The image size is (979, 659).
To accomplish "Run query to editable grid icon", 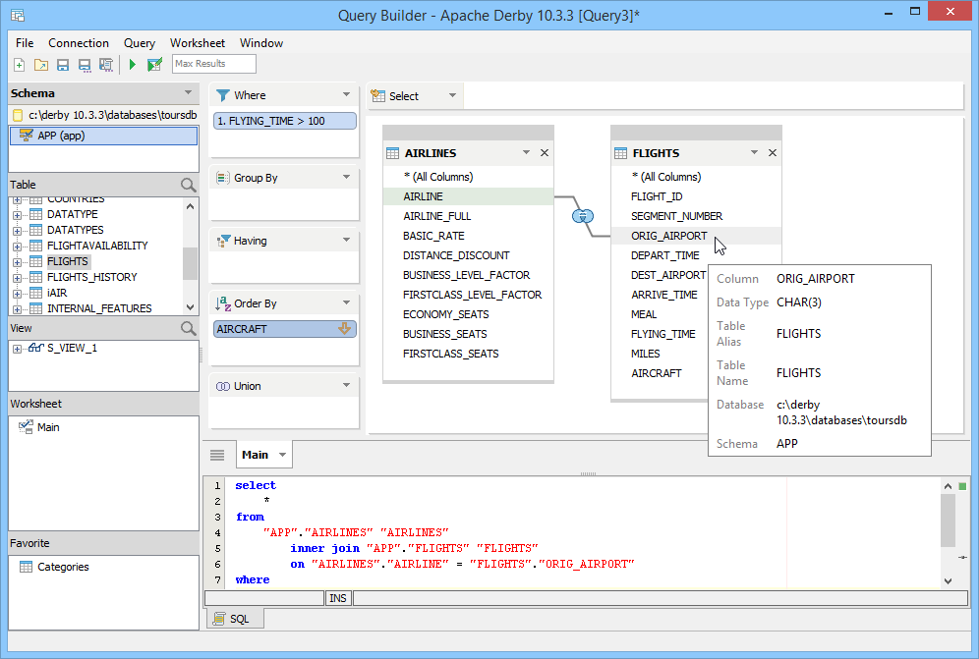I will [x=154, y=64].
